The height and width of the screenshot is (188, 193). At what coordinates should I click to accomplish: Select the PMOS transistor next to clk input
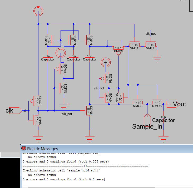pos(36,101)
